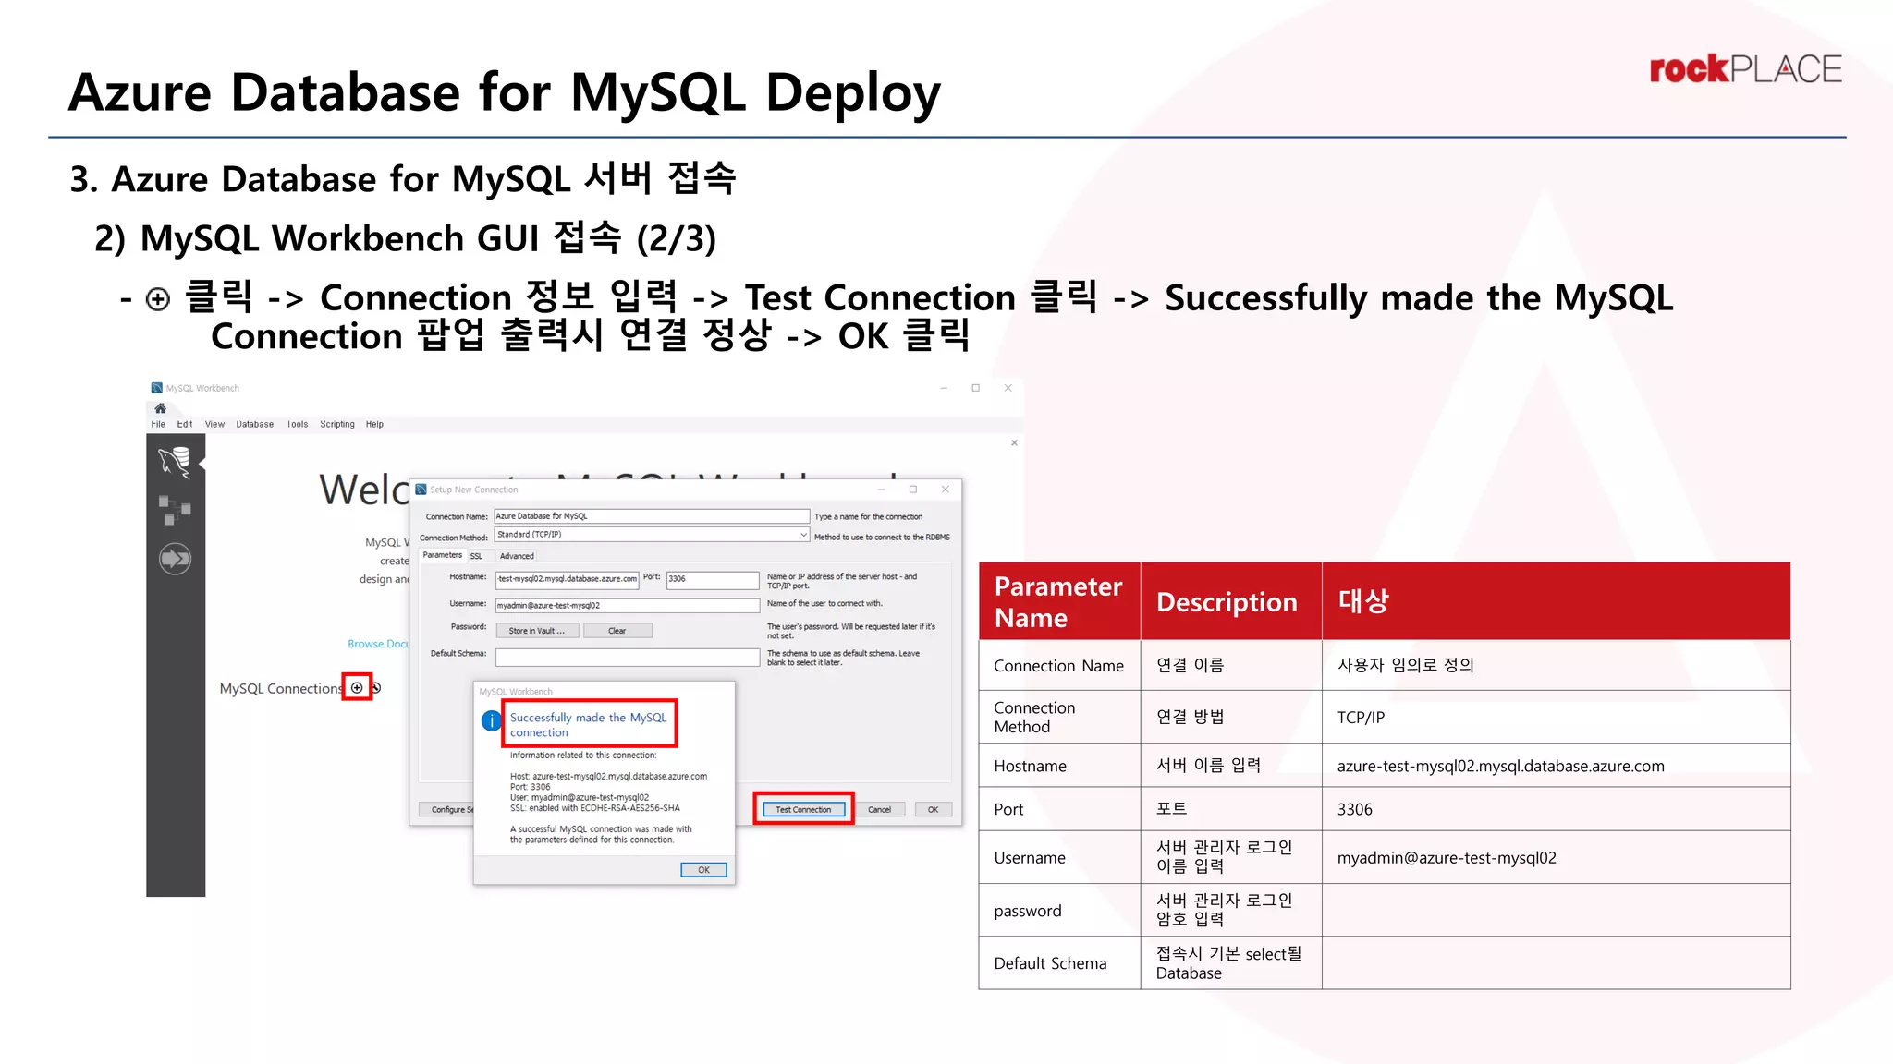Click the manage connections wrench icon
Image resolution: width=1893 pixels, height=1064 pixels.
point(376,687)
